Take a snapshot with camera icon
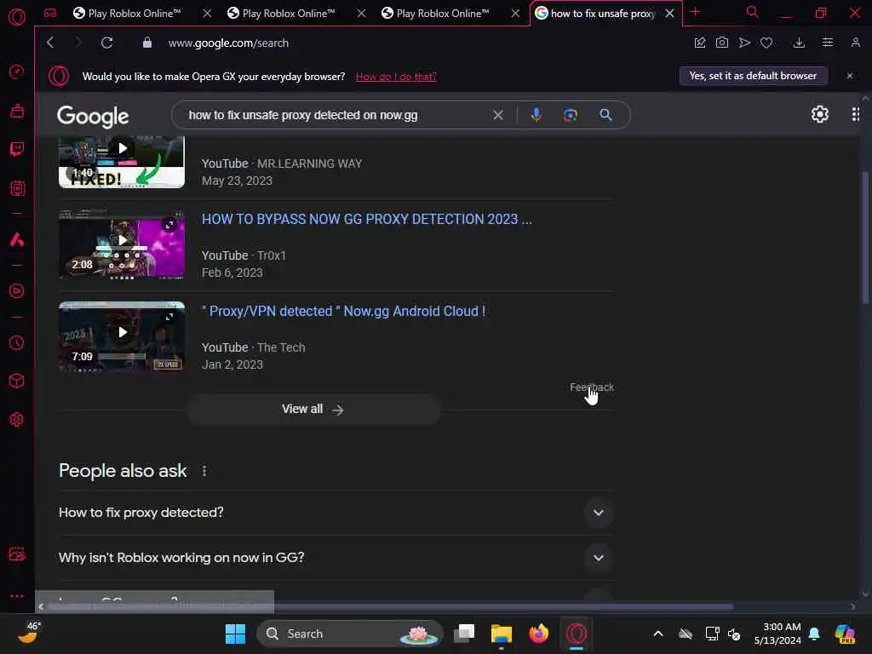The height and width of the screenshot is (654, 872). pos(722,43)
